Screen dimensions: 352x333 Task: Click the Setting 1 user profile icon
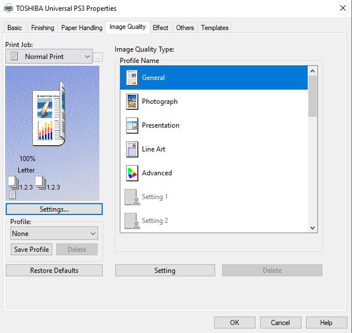pos(132,197)
